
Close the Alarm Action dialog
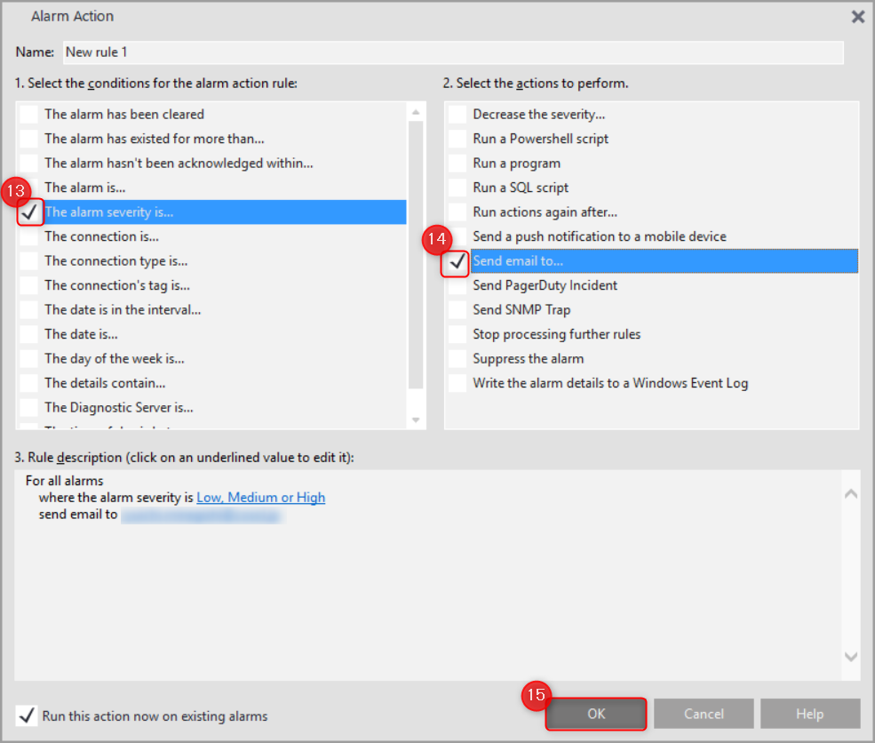(858, 17)
